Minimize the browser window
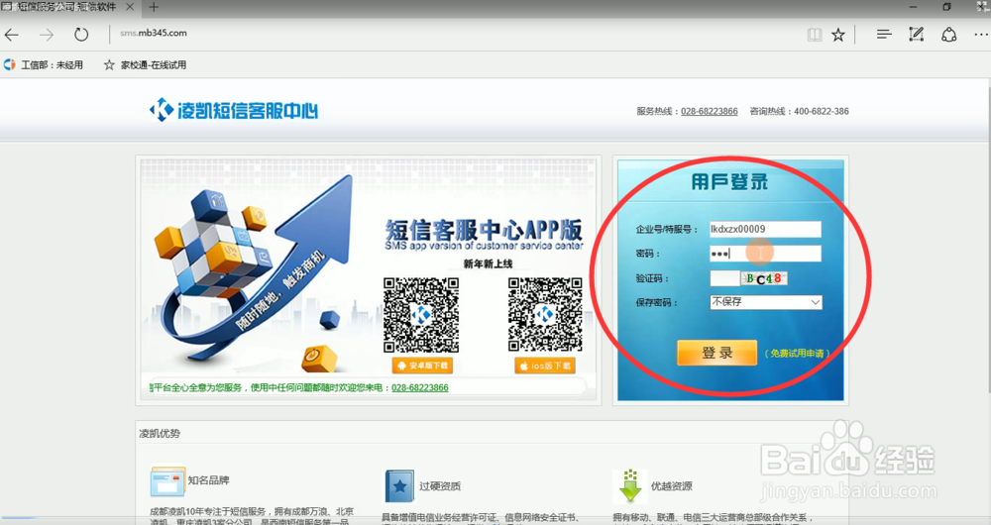 pyautogui.click(x=914, y=7)
